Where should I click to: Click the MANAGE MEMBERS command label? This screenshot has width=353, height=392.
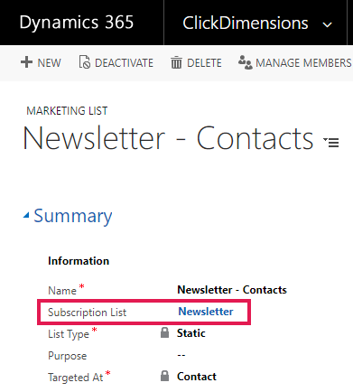303,63
